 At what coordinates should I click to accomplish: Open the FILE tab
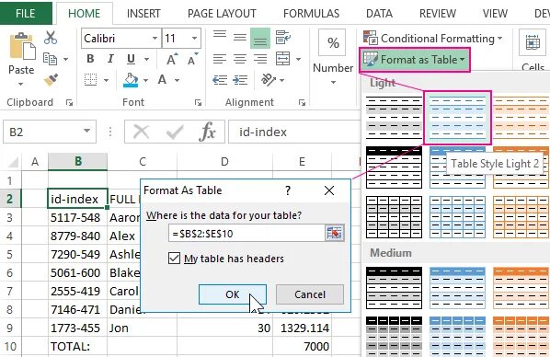point(25,13)
